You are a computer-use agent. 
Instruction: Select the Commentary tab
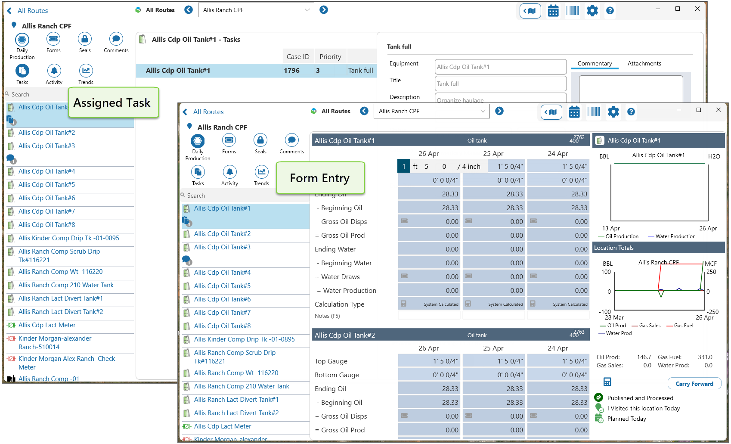pos(595,63)
